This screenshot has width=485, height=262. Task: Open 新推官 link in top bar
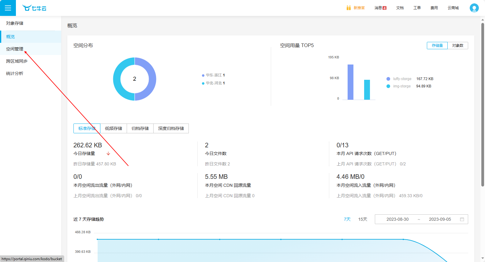359,8
